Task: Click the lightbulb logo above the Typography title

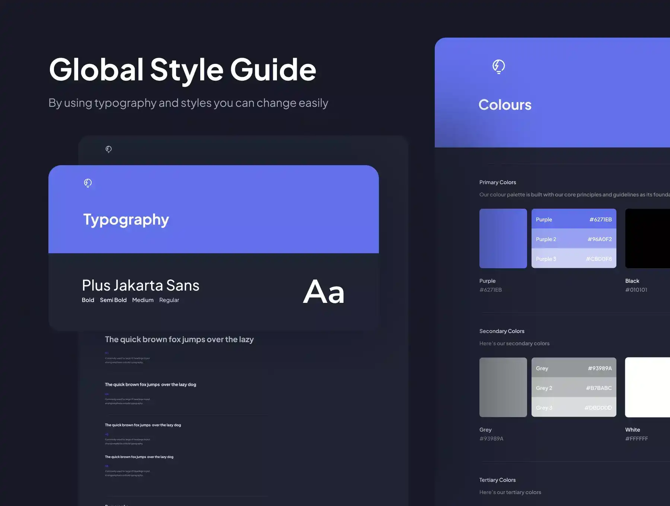Action: coord(88,183)
